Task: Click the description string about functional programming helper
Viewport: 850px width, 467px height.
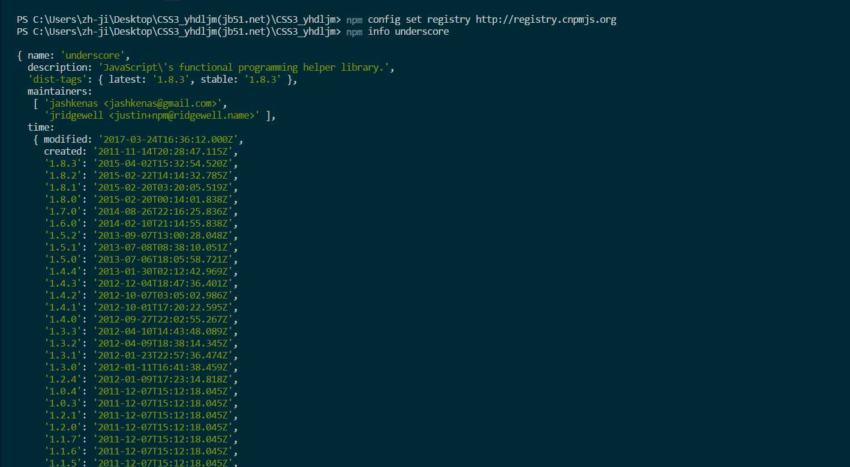Action: click(244, 68)
